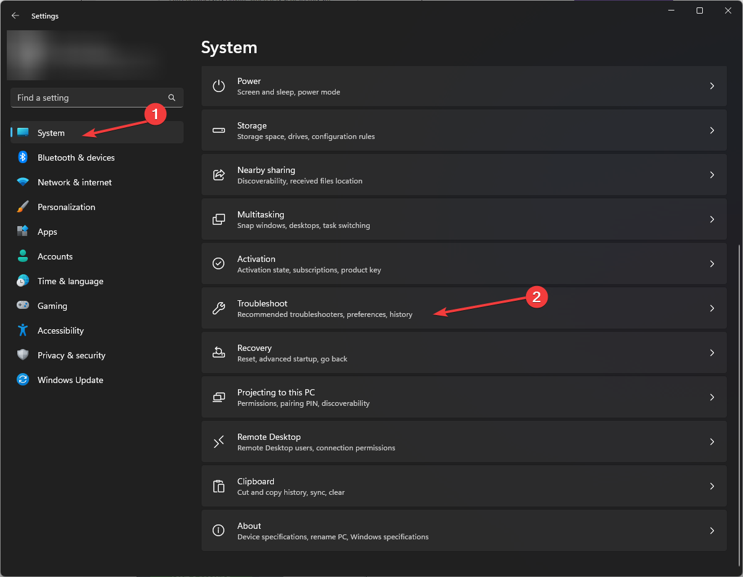Click the Multitasking windows icon
743x577 pixels.
pos(219,219)
